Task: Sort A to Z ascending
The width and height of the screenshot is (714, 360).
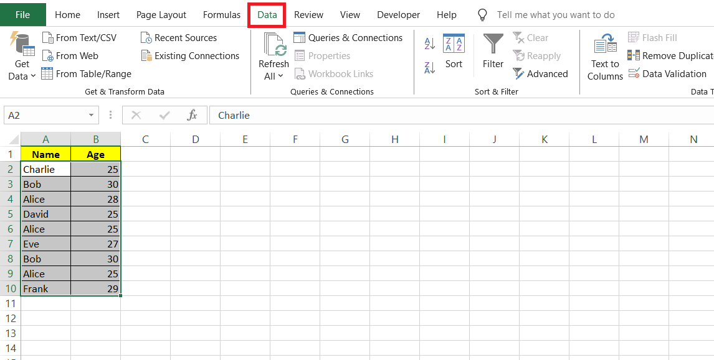Action: point(429,44)
